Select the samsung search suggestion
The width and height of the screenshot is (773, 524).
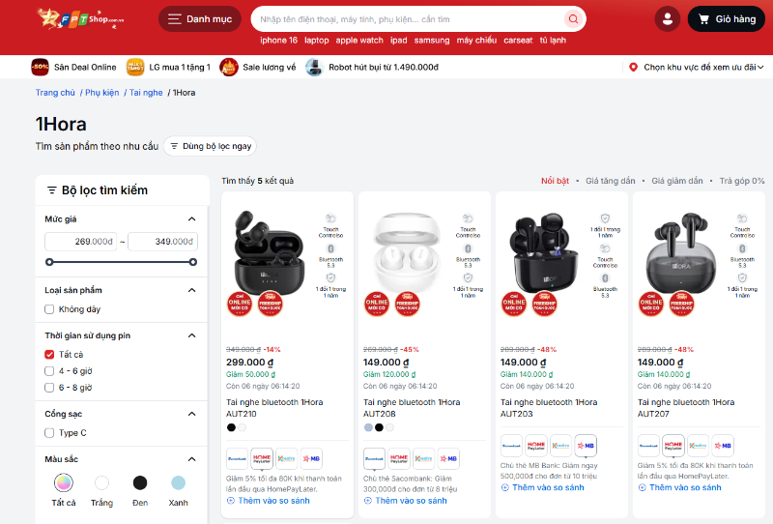coord(432,41)
